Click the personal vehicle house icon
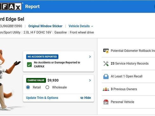This screenshot has width=155, height=116. [x=106, y=102]
